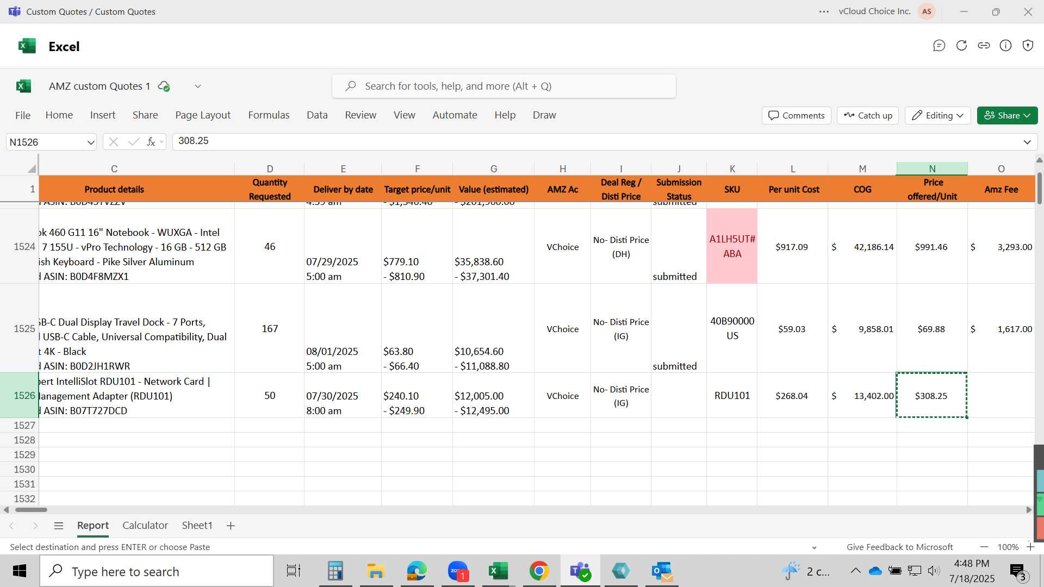Open Calculator from the taskbar
The image size is (1044, 587).
(335, 571)
